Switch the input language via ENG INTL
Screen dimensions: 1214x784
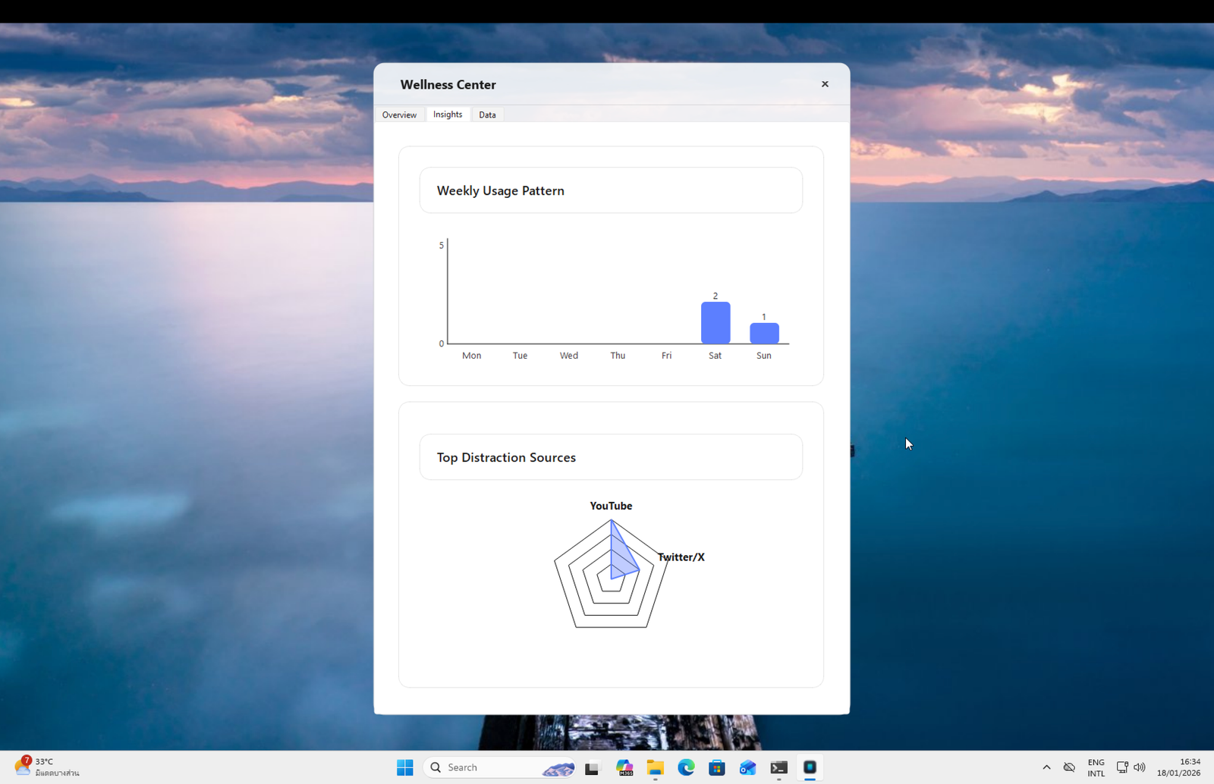click(1096, 767)
